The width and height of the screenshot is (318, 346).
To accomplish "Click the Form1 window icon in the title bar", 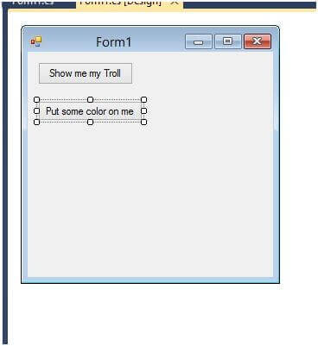I will [x=36, y=41].
